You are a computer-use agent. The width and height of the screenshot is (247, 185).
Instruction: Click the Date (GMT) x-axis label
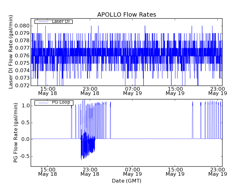127,181
